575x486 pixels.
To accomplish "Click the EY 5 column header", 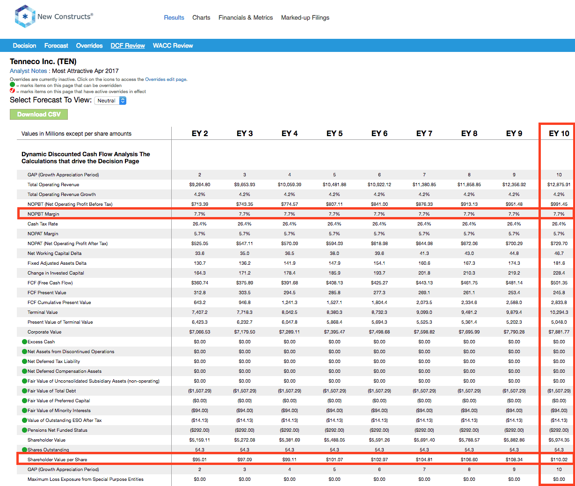I will point(335,133).
